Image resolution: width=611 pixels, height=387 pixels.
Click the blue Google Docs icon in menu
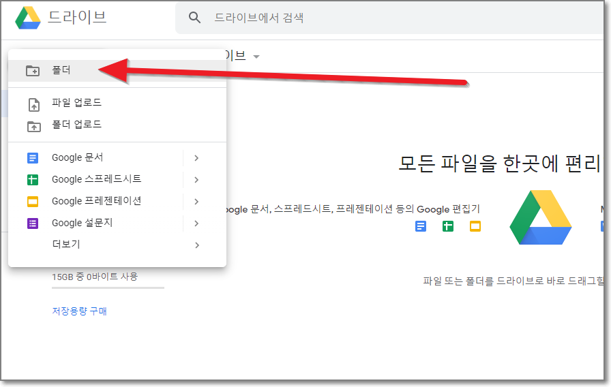pos(33,157)
